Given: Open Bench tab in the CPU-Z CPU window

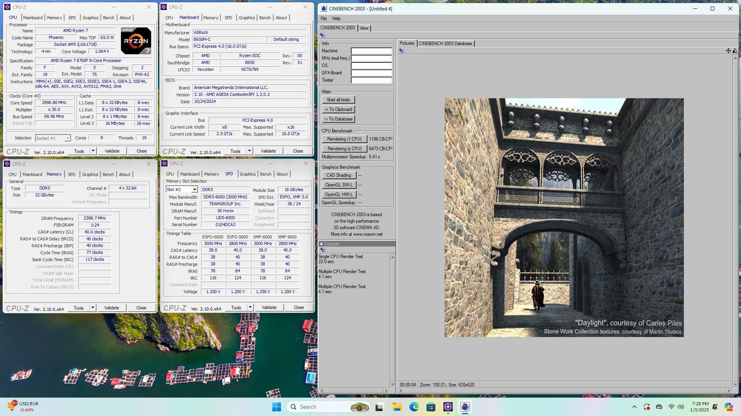Looking at the screenshot, I should click(x=108, y=18).
